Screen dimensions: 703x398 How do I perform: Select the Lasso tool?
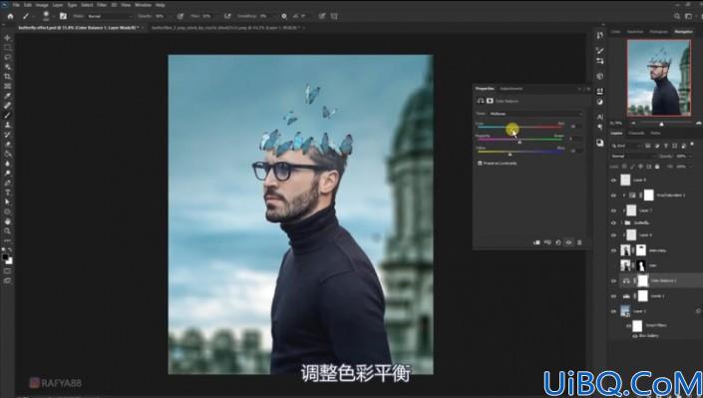[x=7, y=57]
